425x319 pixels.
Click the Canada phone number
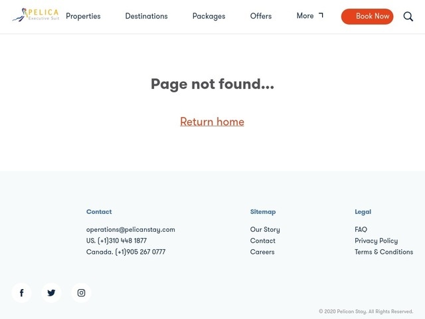tap(126, 252)
